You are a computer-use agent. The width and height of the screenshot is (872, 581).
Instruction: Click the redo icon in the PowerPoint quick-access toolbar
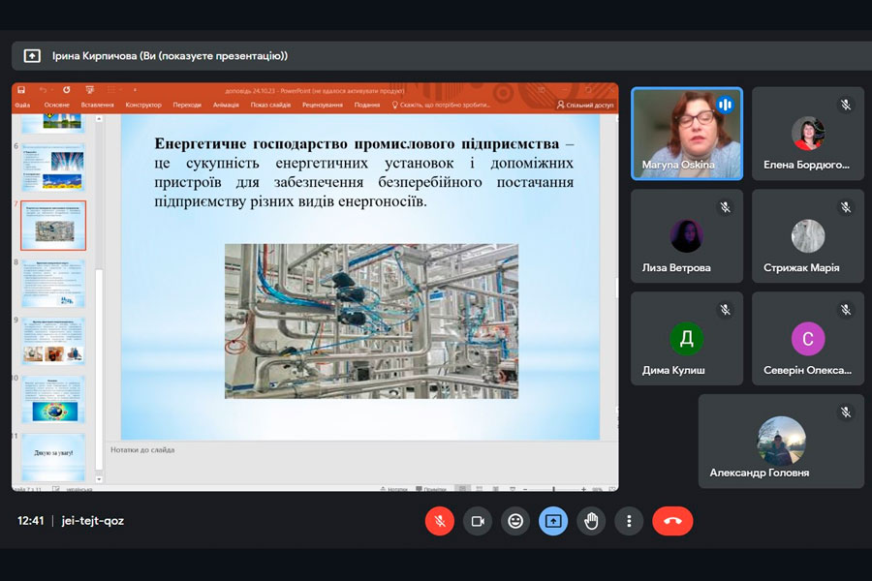coord(66,90)
